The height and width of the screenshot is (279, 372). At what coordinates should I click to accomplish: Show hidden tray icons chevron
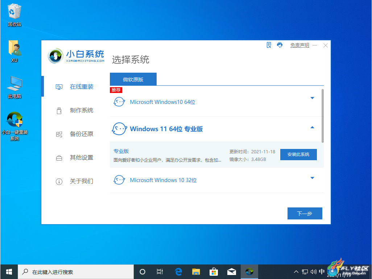(x=296, y=272)
